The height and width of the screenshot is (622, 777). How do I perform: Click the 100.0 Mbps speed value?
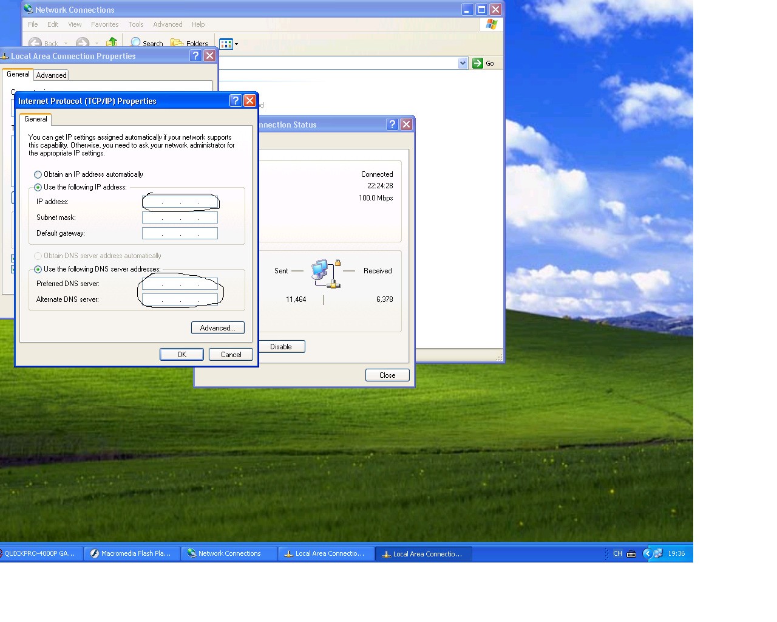pyautogui.click(x=376, y=198)
